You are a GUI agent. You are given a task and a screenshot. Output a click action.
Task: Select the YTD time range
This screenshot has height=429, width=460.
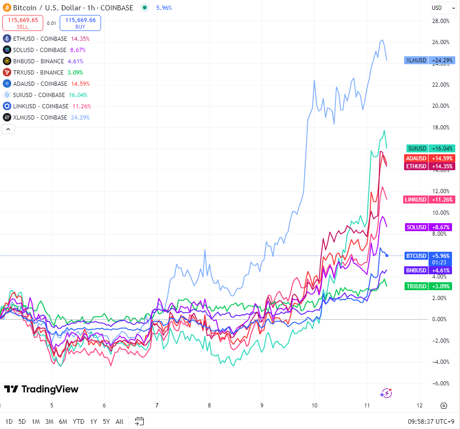(78, 421)
